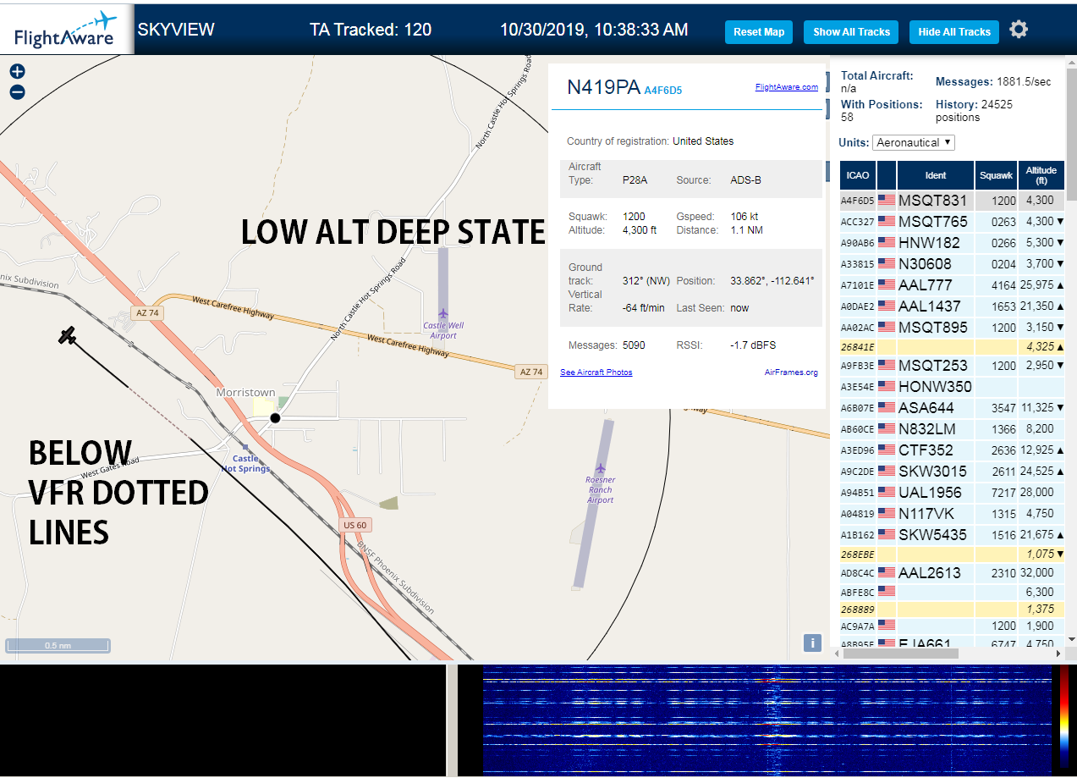Click the US flag in the MSQT765 row

[887, 222]
